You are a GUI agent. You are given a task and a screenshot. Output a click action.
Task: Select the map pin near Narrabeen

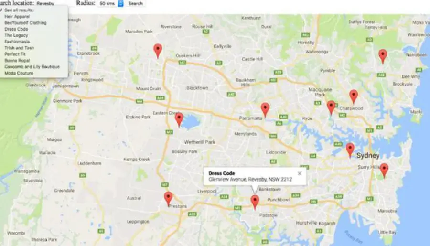(383, 56)
